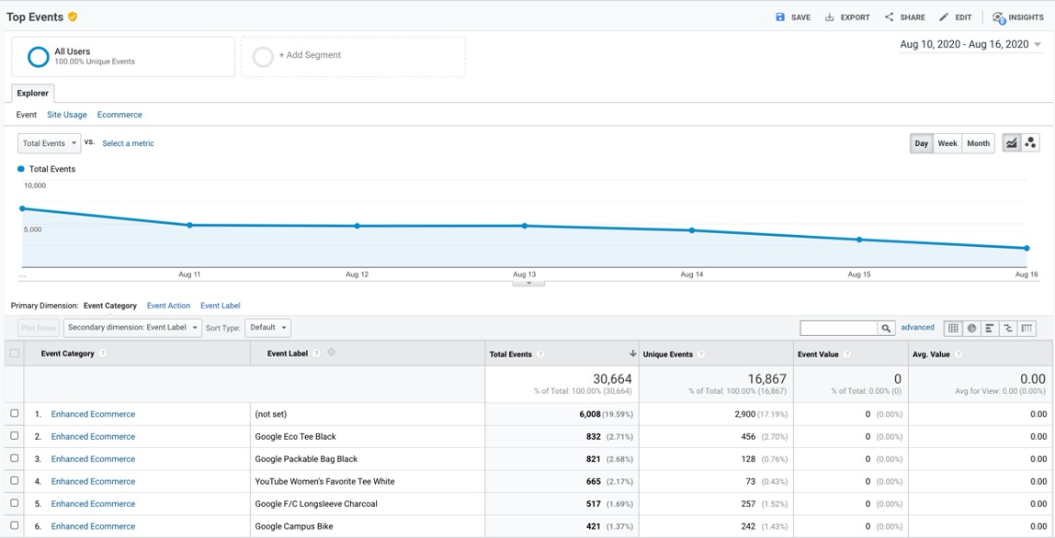Image resolution: width=1055 pixels, height=538 pixels.
Task: Select the Pivot table view icon
Action: click(x=1027, y=328)
